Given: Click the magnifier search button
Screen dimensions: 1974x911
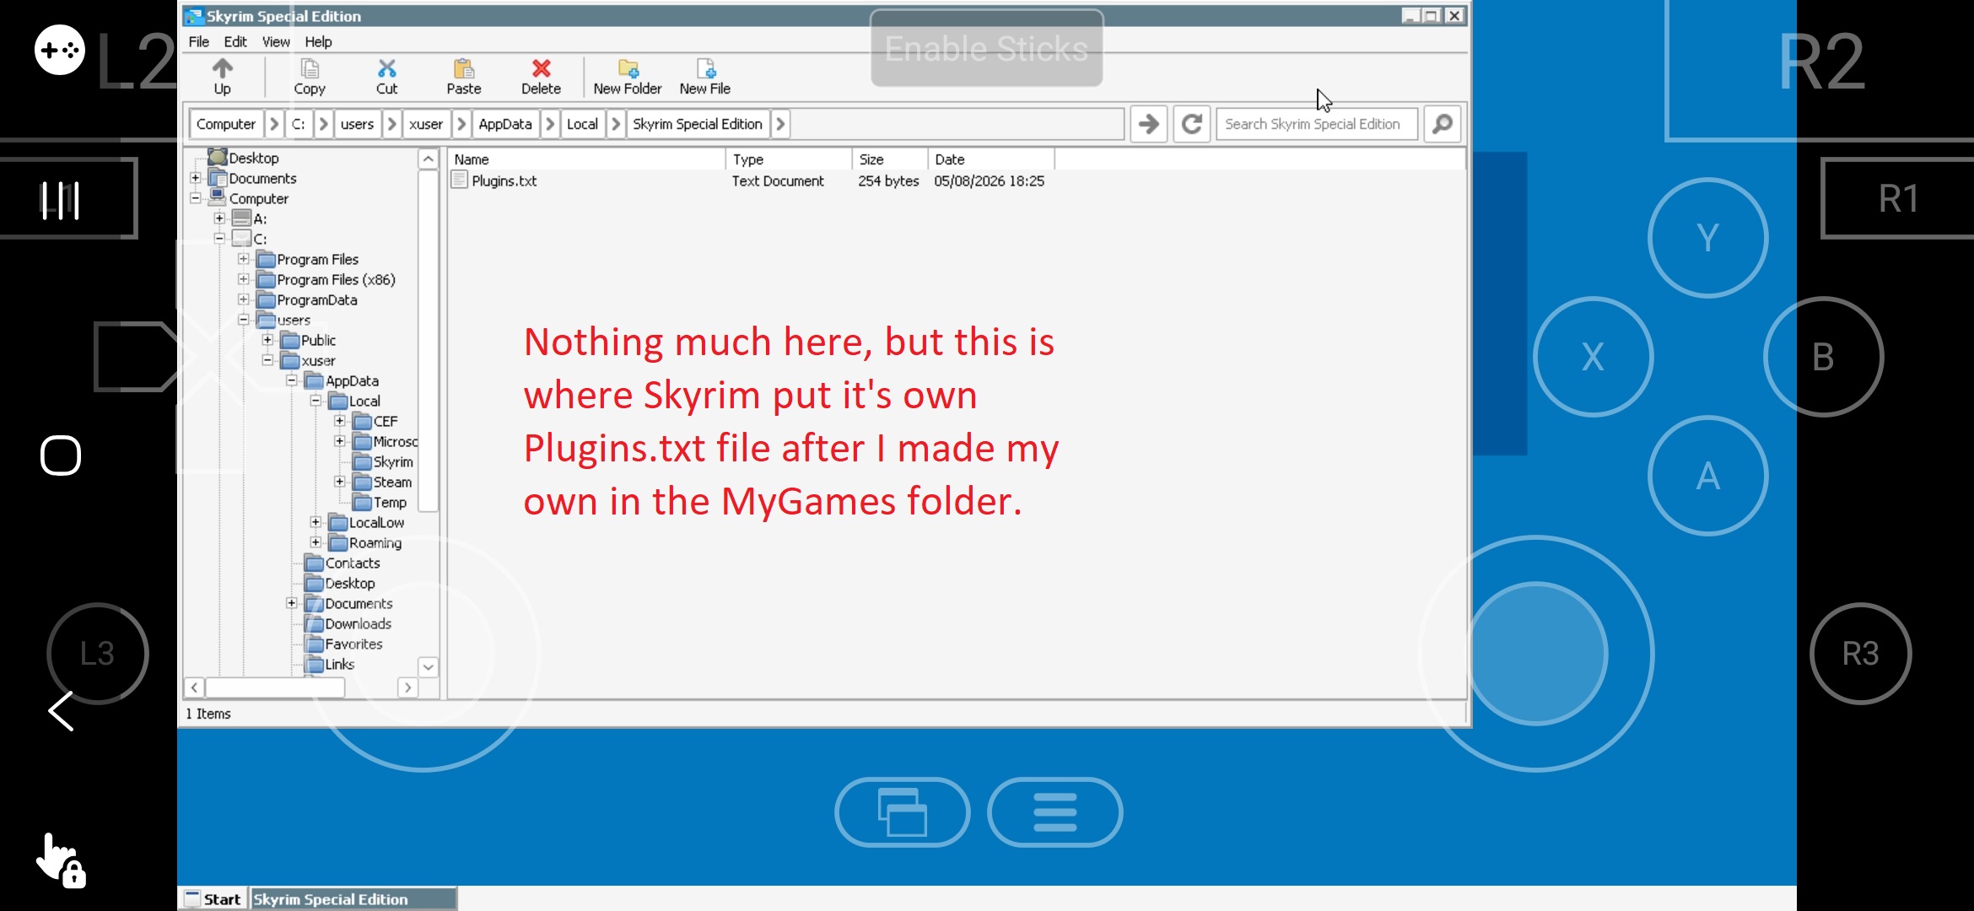Looking at the screenshot, I should (x=1443, y=124).
